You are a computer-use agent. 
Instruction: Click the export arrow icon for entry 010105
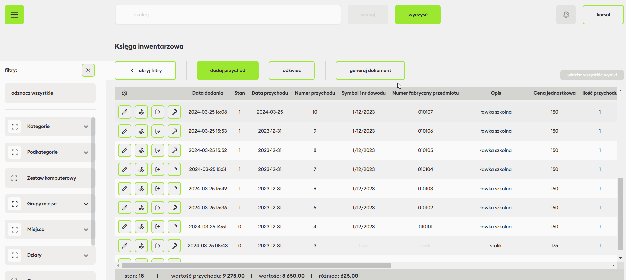[158, 150]
